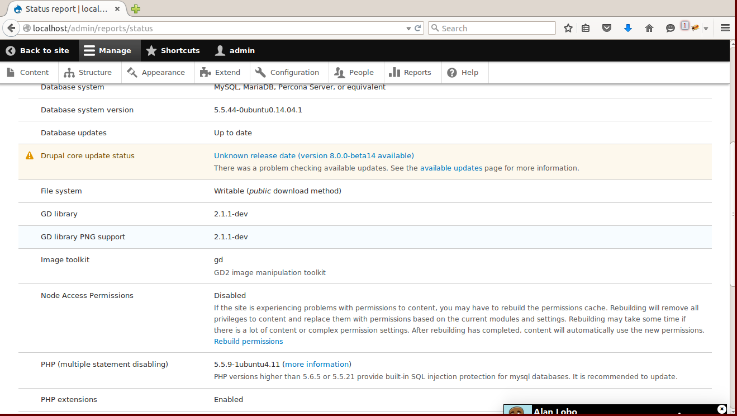The image size is (737, 416).
Task: Select the Status report browser tab
Action: click(65, 9)
